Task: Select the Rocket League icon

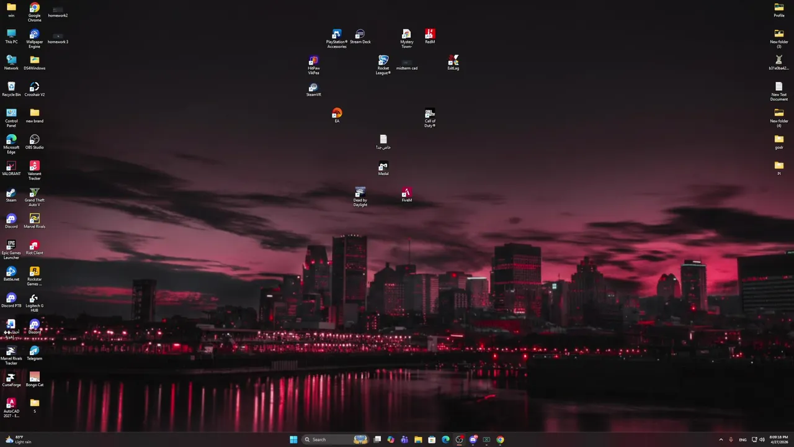Action: tap(383, 65)
